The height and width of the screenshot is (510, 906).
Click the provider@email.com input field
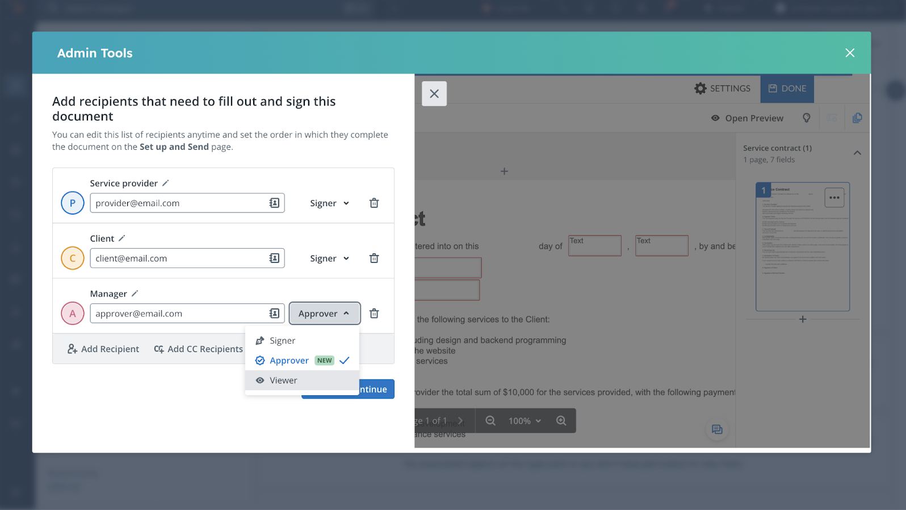click(x=187, y=203)
